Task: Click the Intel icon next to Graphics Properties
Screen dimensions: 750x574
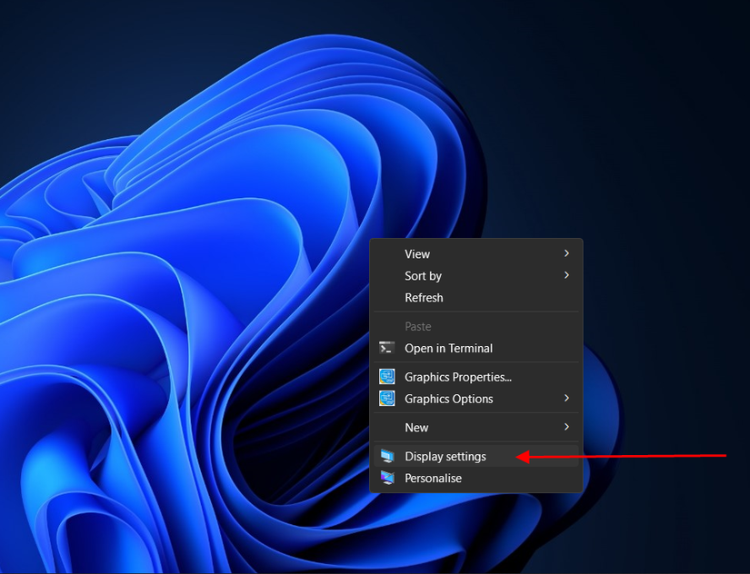Action: click(387, 377)
